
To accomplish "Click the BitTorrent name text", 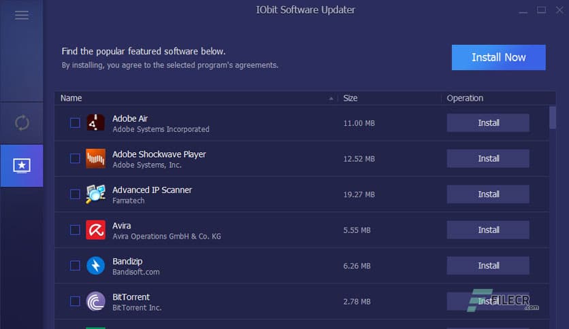I will (131, 297).
